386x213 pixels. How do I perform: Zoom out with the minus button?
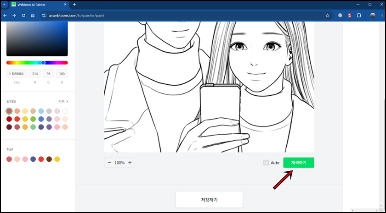coord(109,163)
